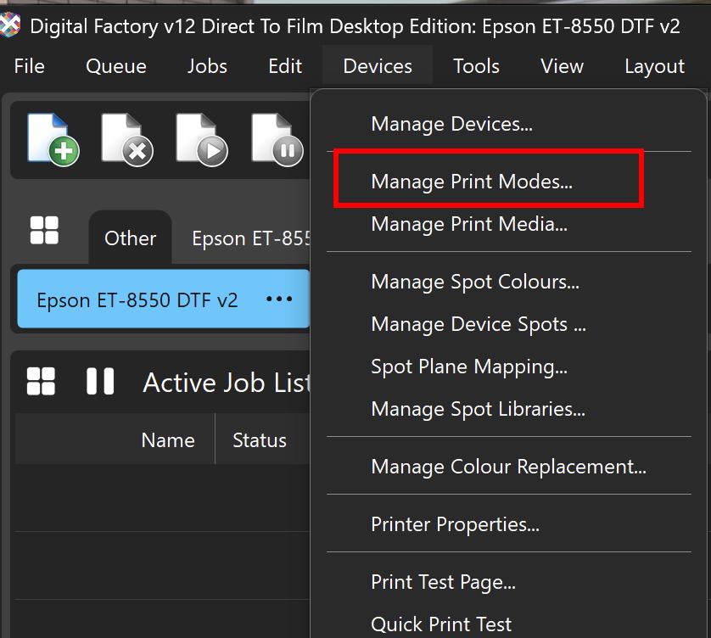Select the Epson ET-8550 DTF v2 queue
The width and height of the screenshot is (711, 638).
coord(163,299)
